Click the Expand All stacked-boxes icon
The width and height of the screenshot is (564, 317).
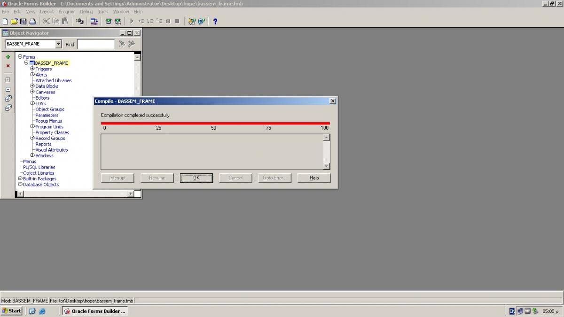coord(8,99)
